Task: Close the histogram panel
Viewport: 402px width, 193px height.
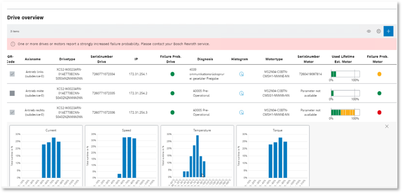Action: point(387,126)
